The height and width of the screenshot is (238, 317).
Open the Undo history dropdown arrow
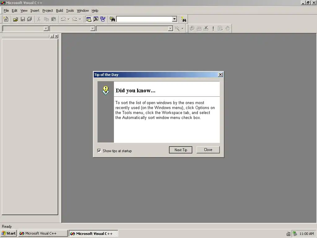point(68,19)
